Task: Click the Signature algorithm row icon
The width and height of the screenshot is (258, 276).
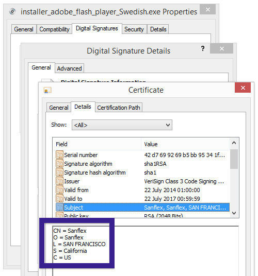Action: tap(59, 164)
